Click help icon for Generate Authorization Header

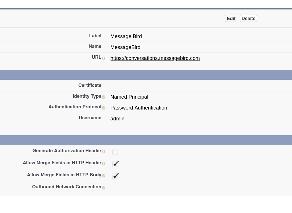(104, 151)
